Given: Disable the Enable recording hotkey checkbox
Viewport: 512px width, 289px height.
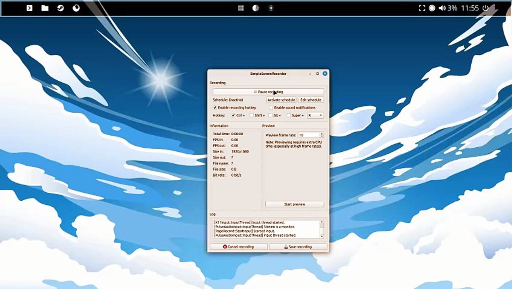Looking at the screenshot, I should (215, 108).
